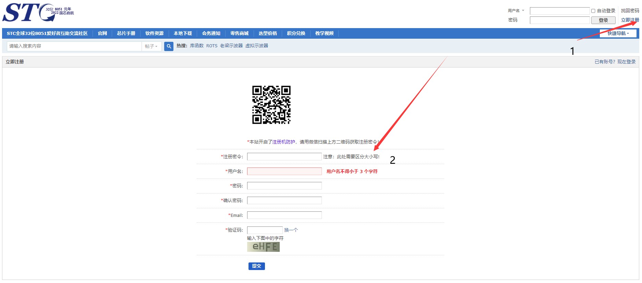
Task: Open the 本地下载 nav item
Action: [183, 33]
